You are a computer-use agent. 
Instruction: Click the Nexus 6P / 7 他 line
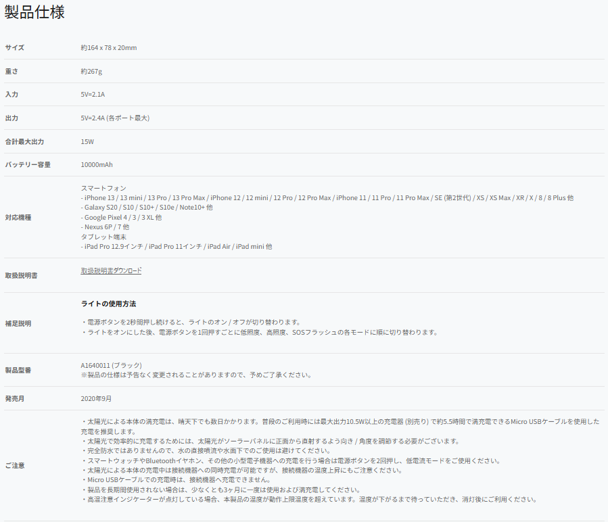click(x=105, y=227)
